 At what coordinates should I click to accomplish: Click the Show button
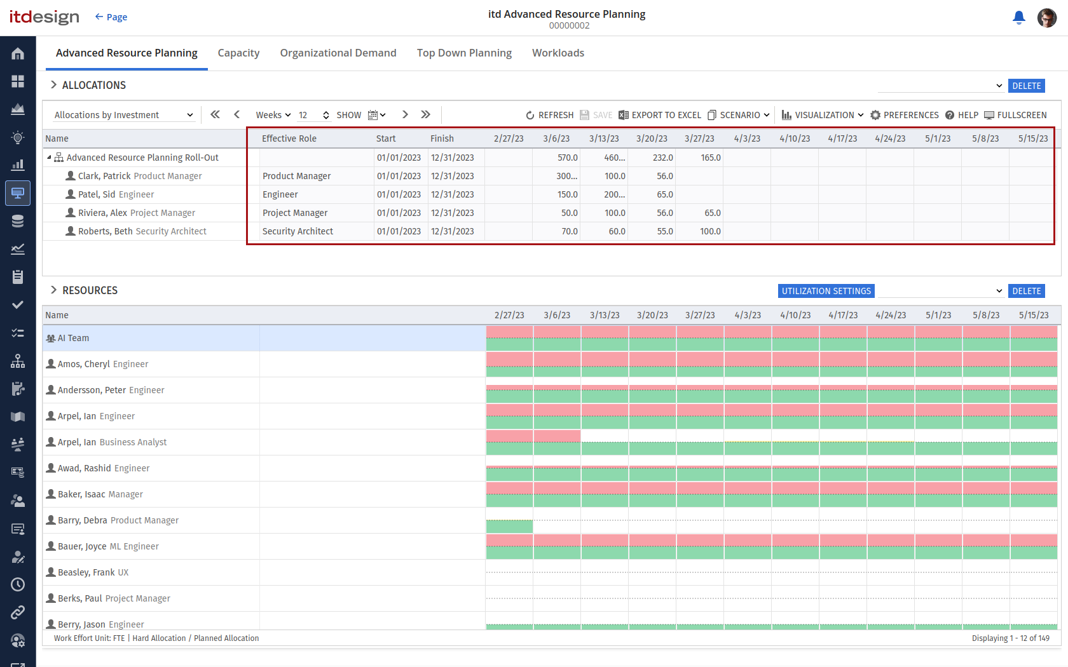[348, 115]
